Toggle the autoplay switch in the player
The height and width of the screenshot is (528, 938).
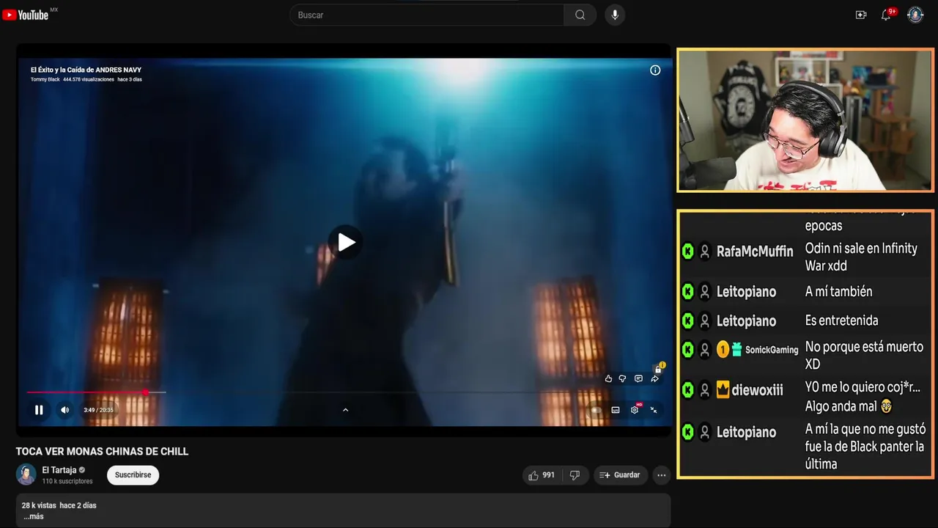596,410
